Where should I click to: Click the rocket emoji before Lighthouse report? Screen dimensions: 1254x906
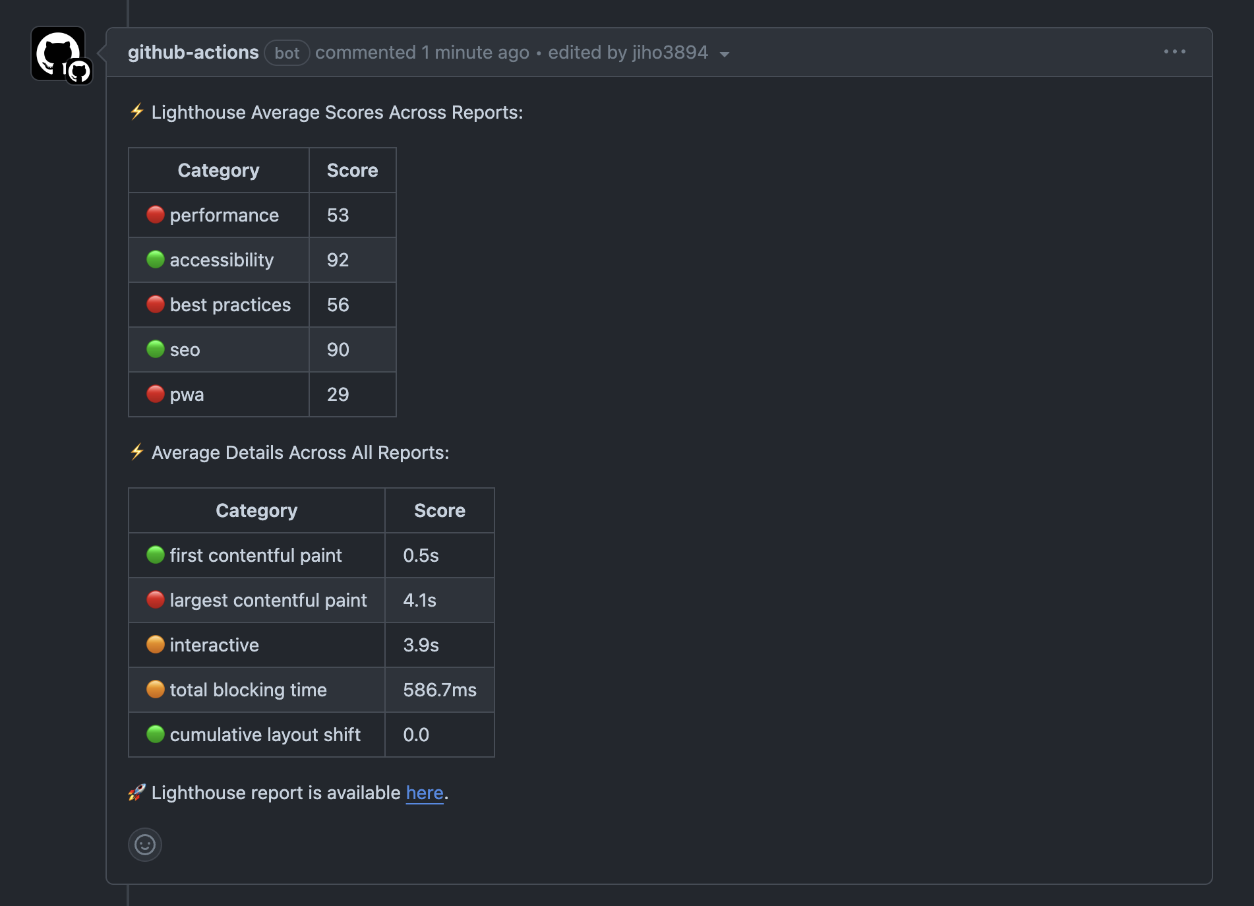pos(137,792)
